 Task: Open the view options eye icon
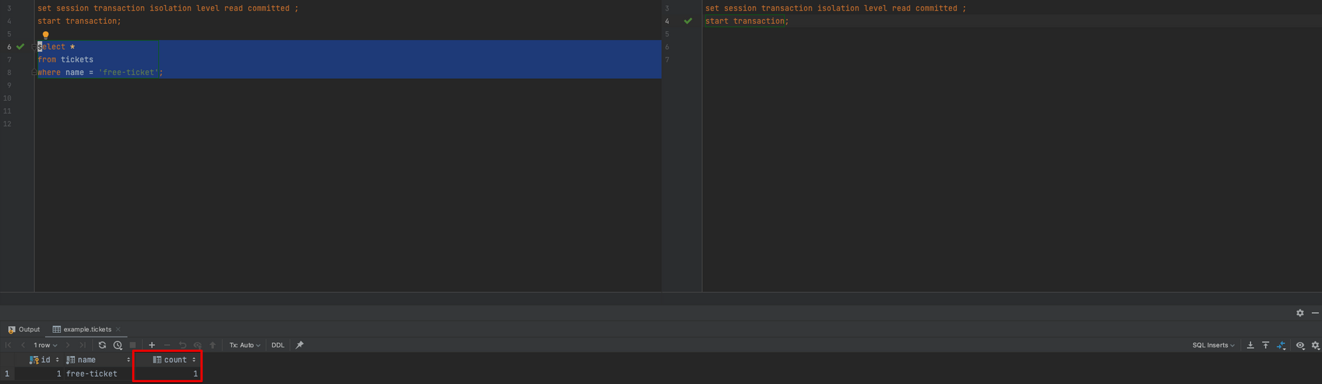click(x=1300, y=345)
